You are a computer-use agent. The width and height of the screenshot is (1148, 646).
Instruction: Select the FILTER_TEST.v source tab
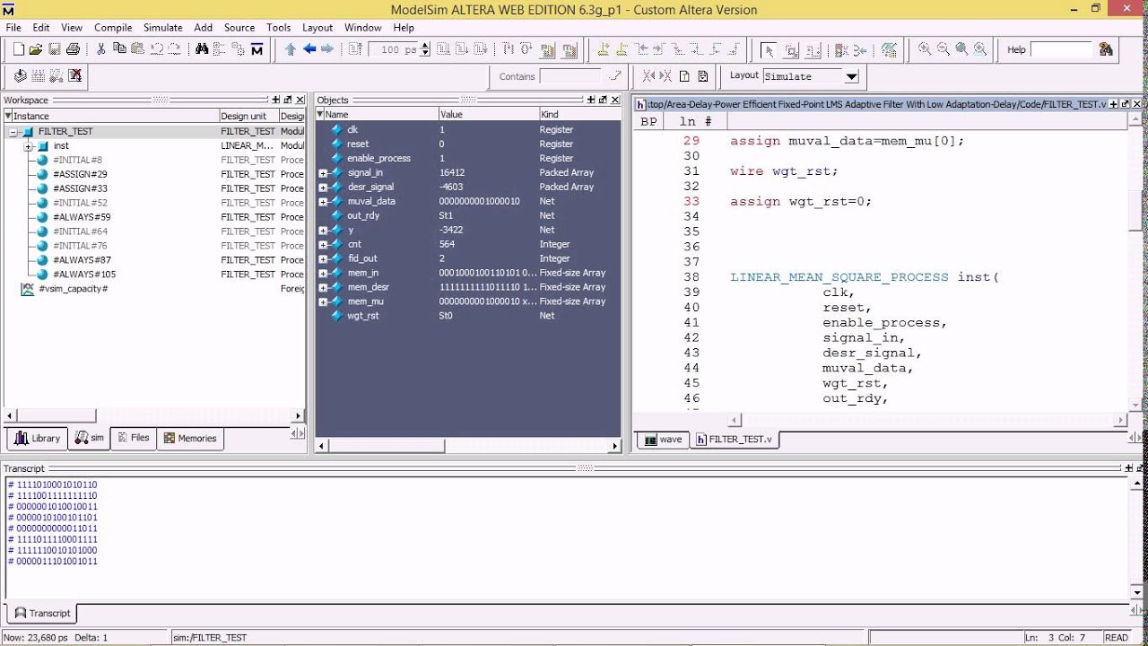[x=734, y=440]
